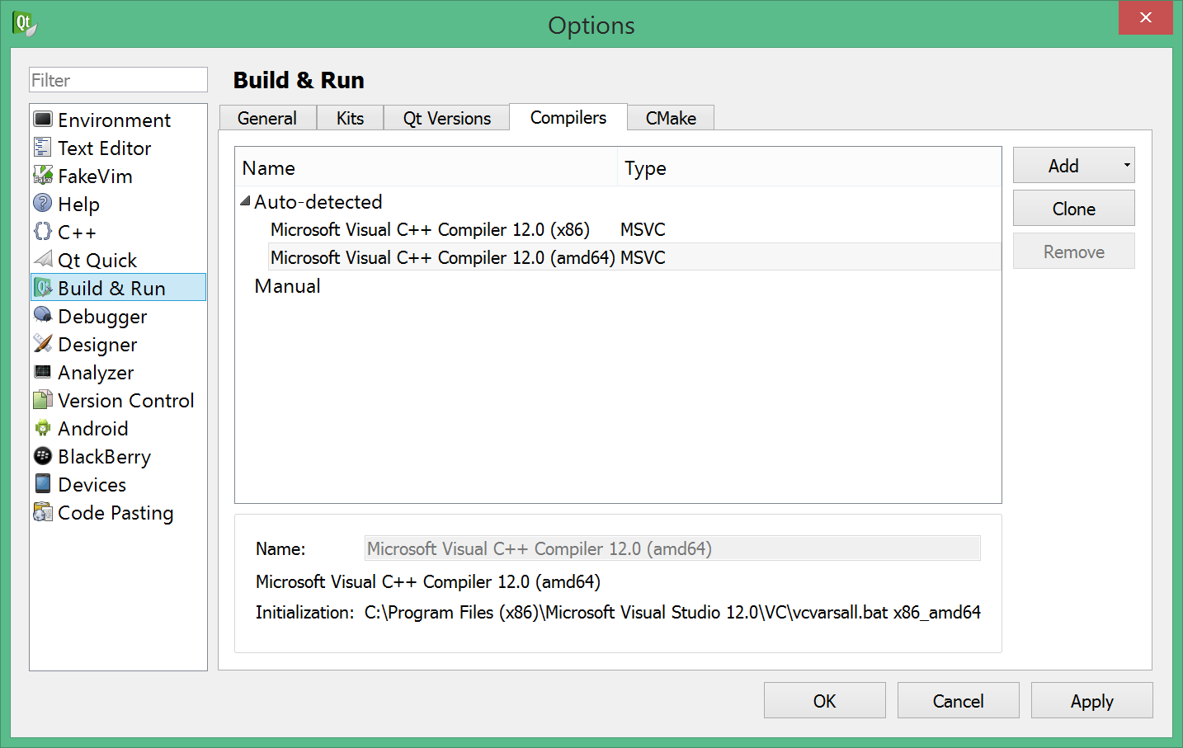Click the Name column header
Screen dimensions: 1183x748
pyautogui.click(x=426, y=167)
